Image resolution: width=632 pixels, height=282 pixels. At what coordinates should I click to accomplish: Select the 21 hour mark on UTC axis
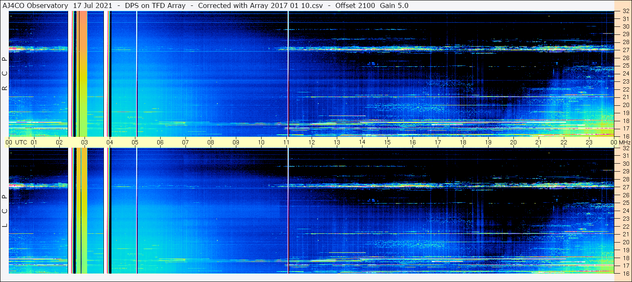click(539, 142)
